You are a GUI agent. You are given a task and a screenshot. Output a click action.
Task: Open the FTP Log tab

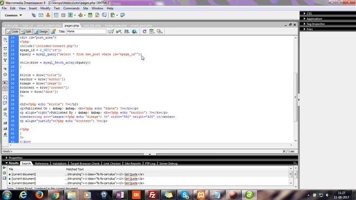tap(150, 163)
